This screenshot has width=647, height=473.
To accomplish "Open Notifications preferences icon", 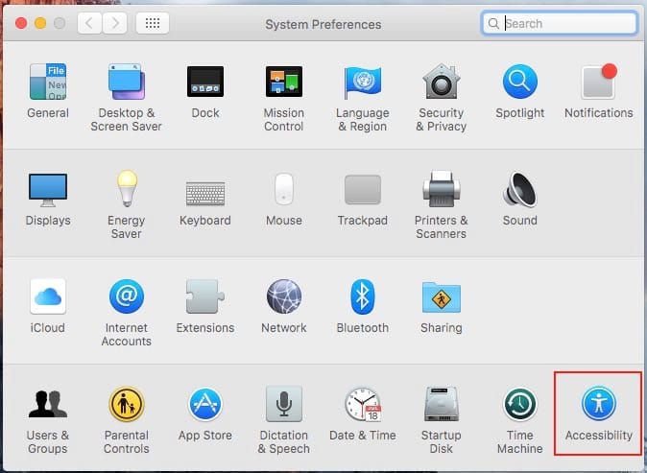I will click(x=599, y=82).
